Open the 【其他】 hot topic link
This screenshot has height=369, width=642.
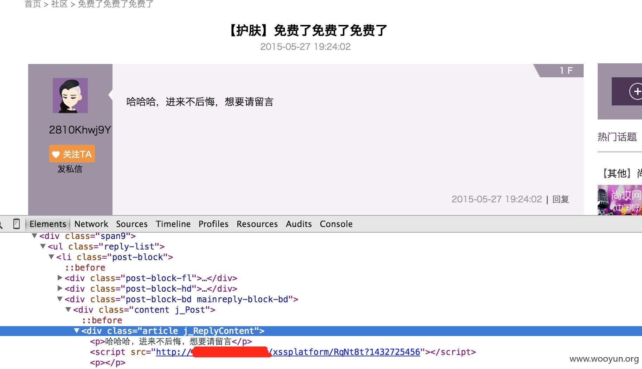tap(620, 173)
